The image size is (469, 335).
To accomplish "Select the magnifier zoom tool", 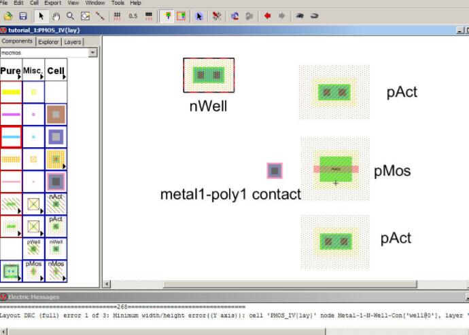I will click(70, 16).
